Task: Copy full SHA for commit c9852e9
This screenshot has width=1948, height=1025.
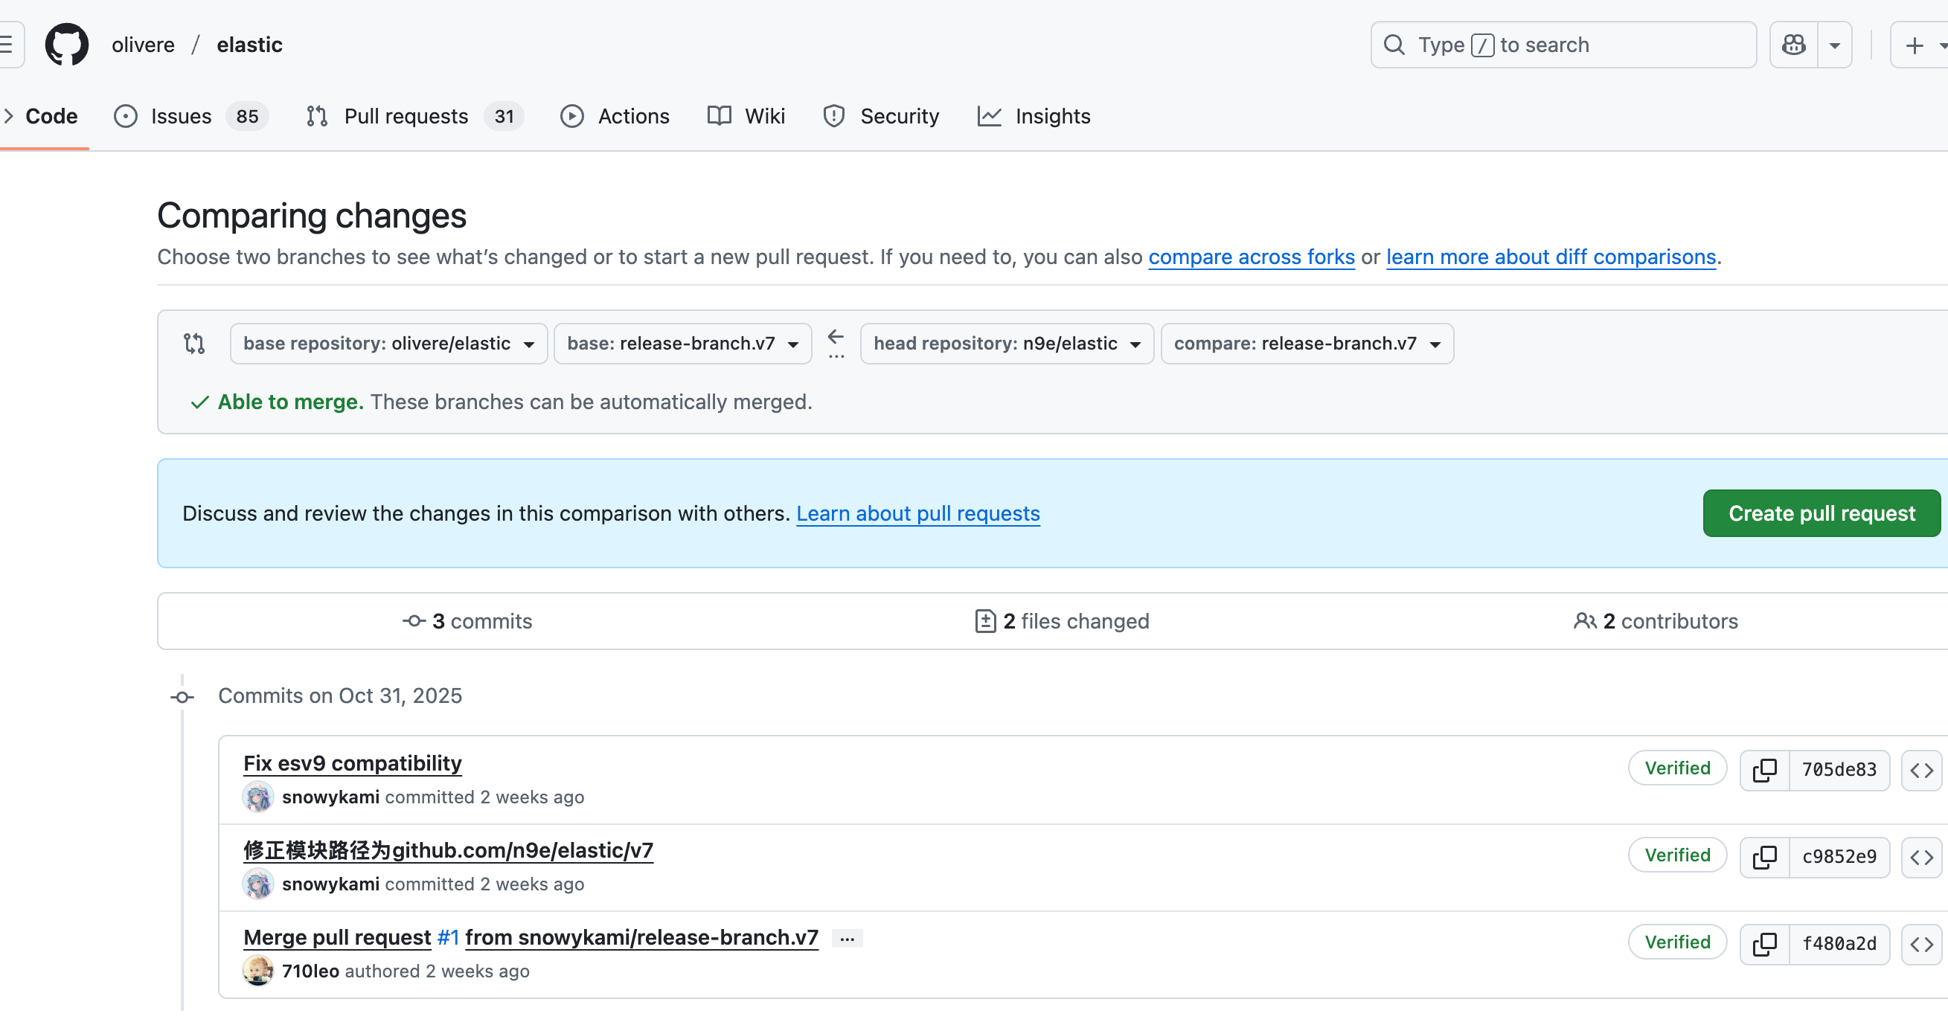Action: click(1764, 856)
